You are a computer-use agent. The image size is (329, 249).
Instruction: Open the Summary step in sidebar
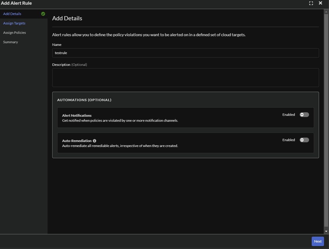(10, 42)
